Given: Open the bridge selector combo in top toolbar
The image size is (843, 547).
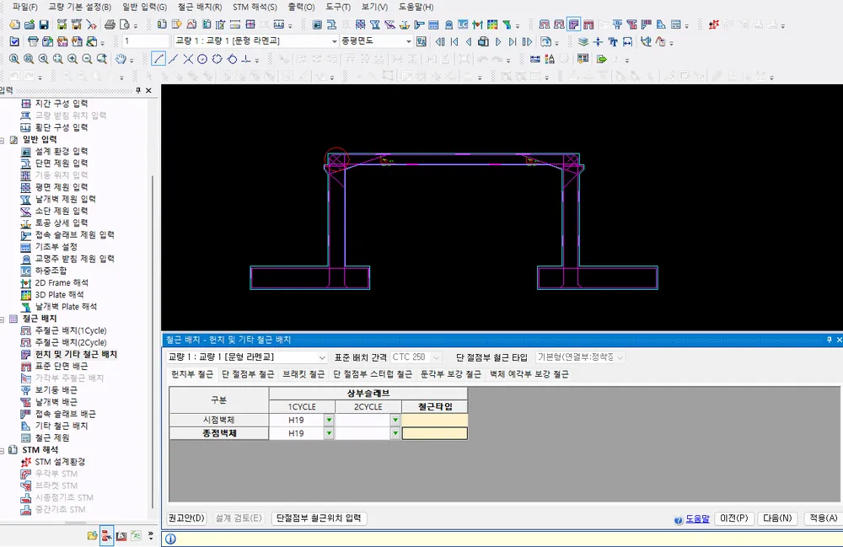Looking at the screenshot, I should 255,40.
